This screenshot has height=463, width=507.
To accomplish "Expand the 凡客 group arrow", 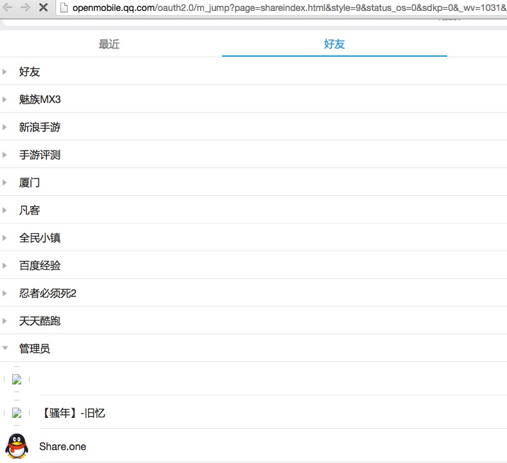I will pos(5,211).
